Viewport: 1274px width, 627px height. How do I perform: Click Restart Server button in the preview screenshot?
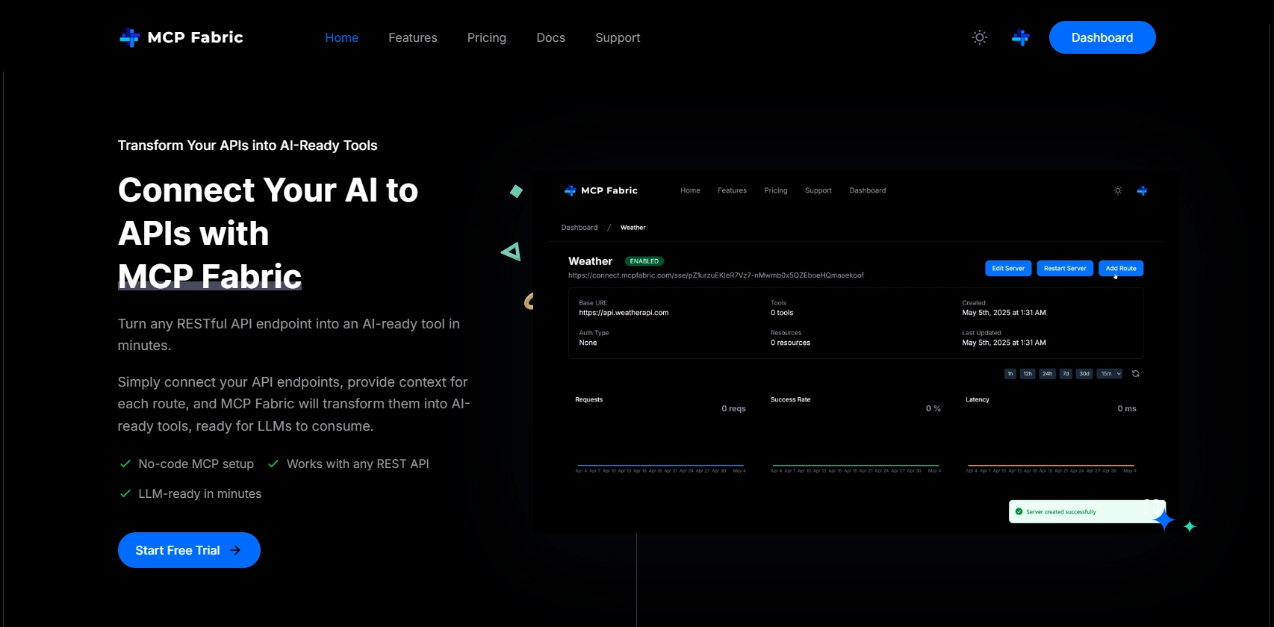point(1065,269)
